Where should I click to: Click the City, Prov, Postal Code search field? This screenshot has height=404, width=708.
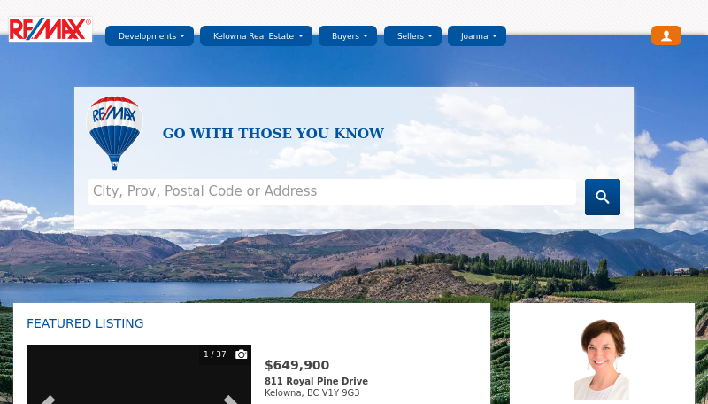tap(331, 191)
